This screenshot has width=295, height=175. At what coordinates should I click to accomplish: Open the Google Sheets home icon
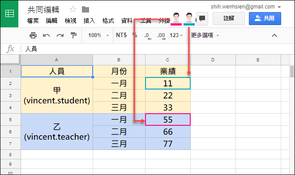[x=9, y=14]
